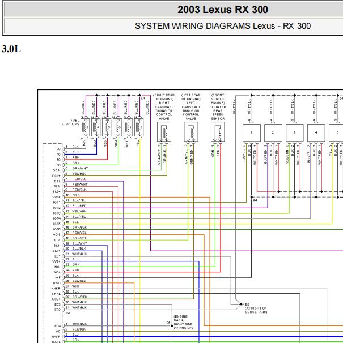Click the '3.0L' section heading
Viewport: 343px width, 343px height.
pos(11,49)
